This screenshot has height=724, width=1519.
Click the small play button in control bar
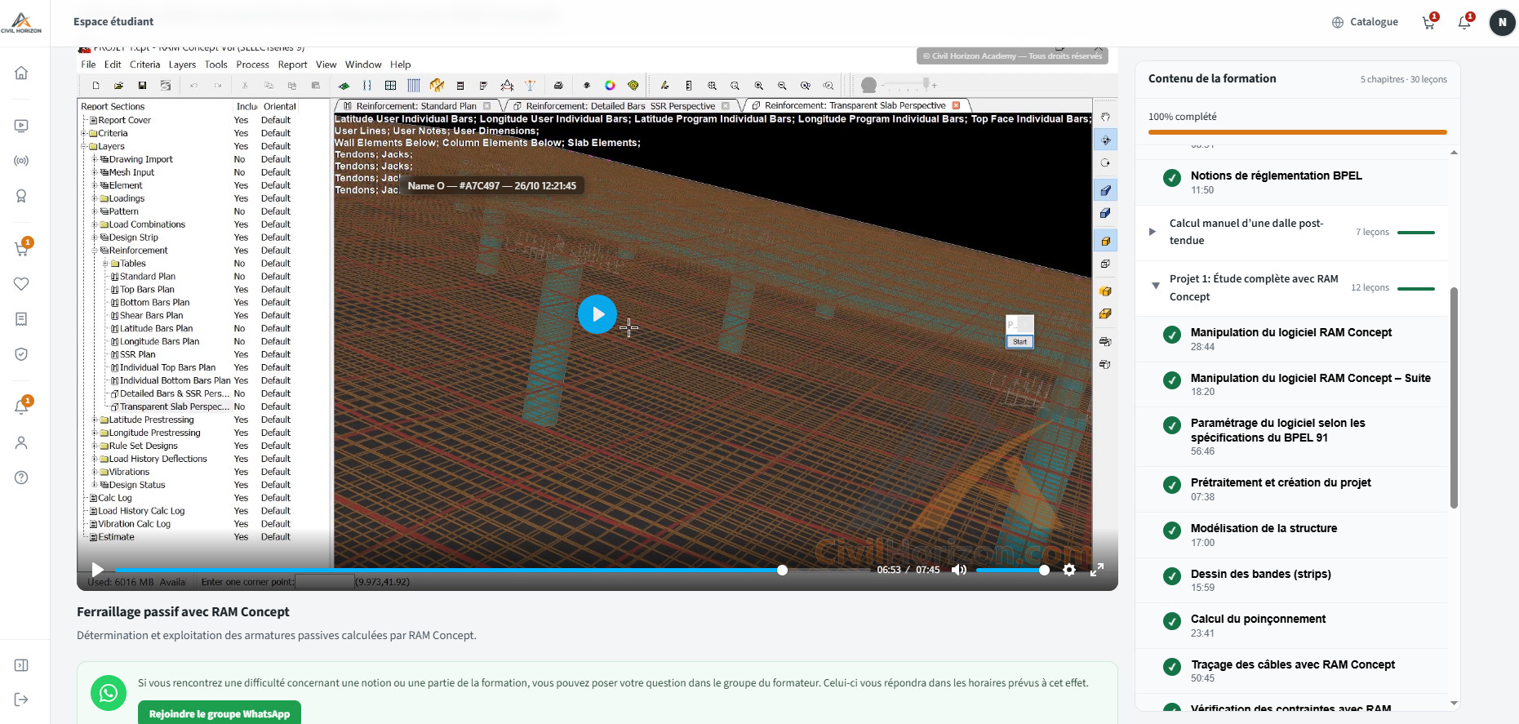coord(97,570)
